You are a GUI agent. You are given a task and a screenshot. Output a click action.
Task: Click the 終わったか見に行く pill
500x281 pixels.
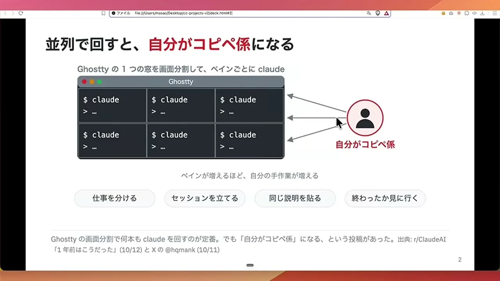(385, 198)
